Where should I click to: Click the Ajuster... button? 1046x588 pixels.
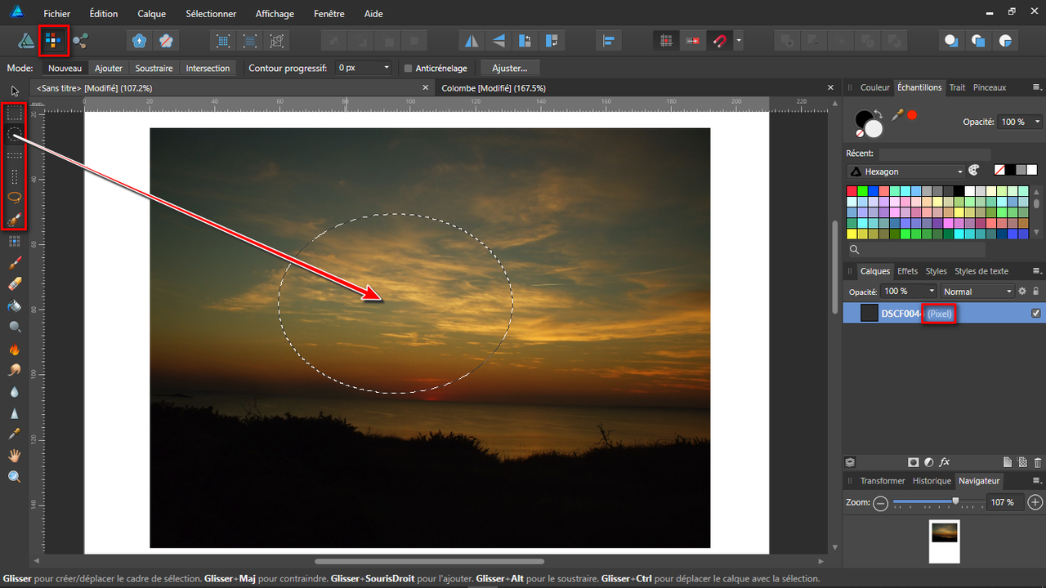pyautogui.click(x=511, y=69)
